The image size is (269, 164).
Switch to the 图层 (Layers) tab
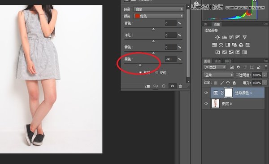coord(207,61)
